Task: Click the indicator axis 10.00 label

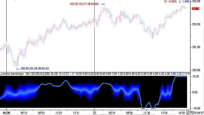Action: coord(195,76)
